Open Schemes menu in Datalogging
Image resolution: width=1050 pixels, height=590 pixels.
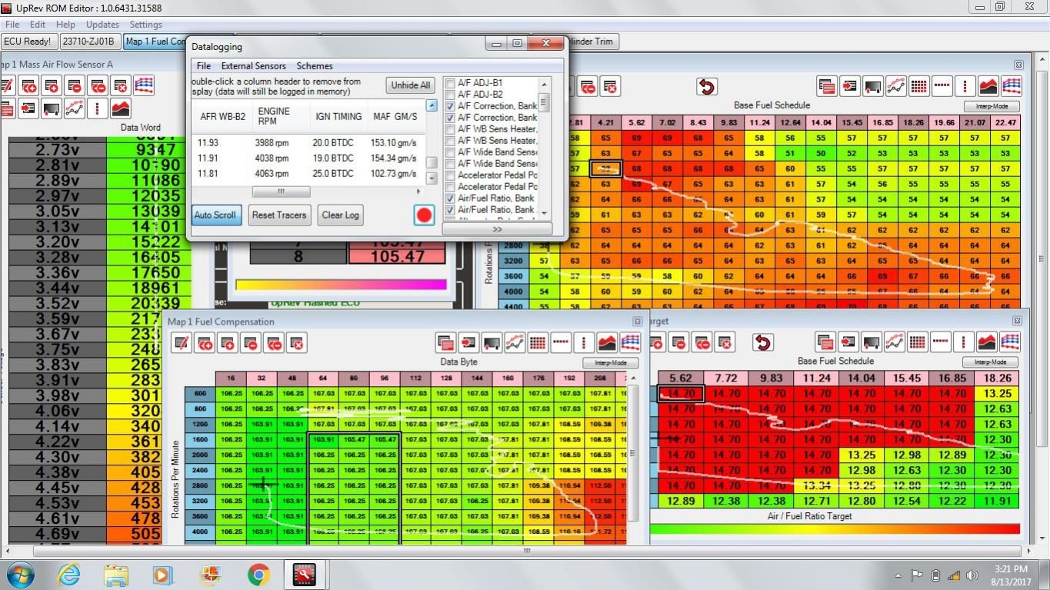[x=315, y=66]
